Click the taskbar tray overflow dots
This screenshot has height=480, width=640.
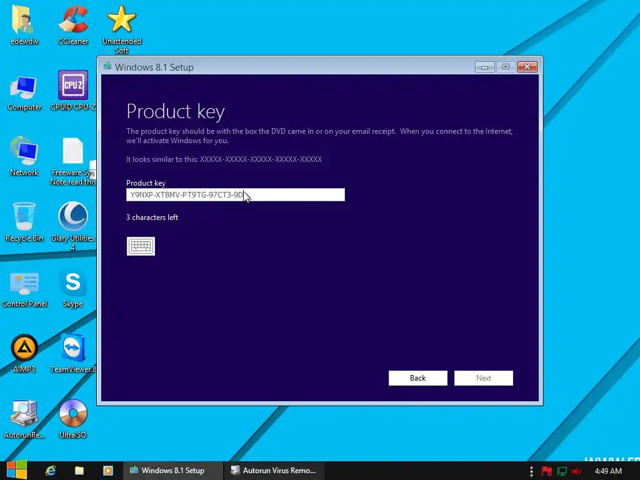pyautogui.click(x=531, y=471)
